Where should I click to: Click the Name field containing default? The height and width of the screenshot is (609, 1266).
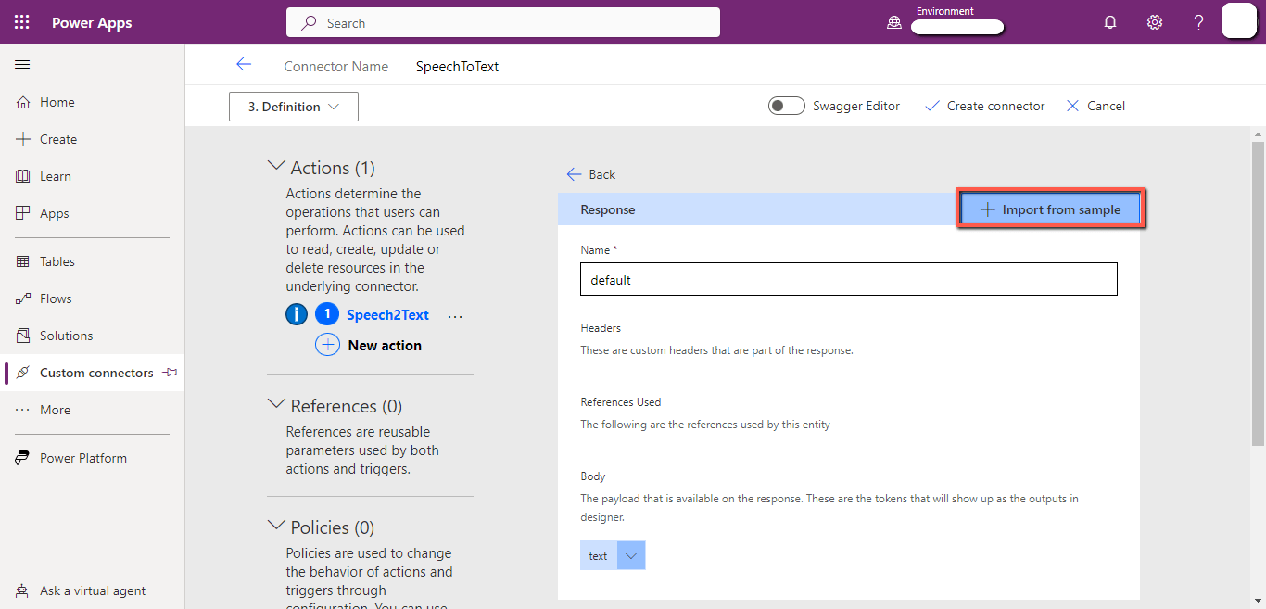click(x=849, y=279)
